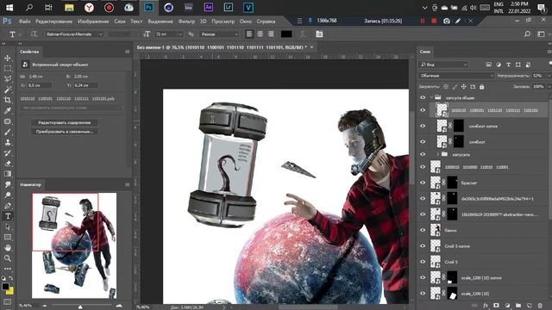The image size is (552, 310).
Task: Click the text color swatch in options bar
Action: tap(286, 34)
